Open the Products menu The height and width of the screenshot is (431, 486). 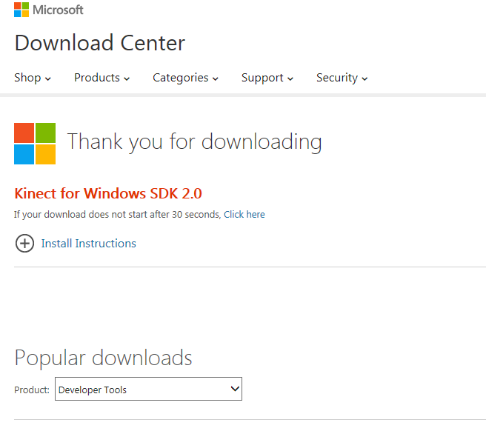101,78
